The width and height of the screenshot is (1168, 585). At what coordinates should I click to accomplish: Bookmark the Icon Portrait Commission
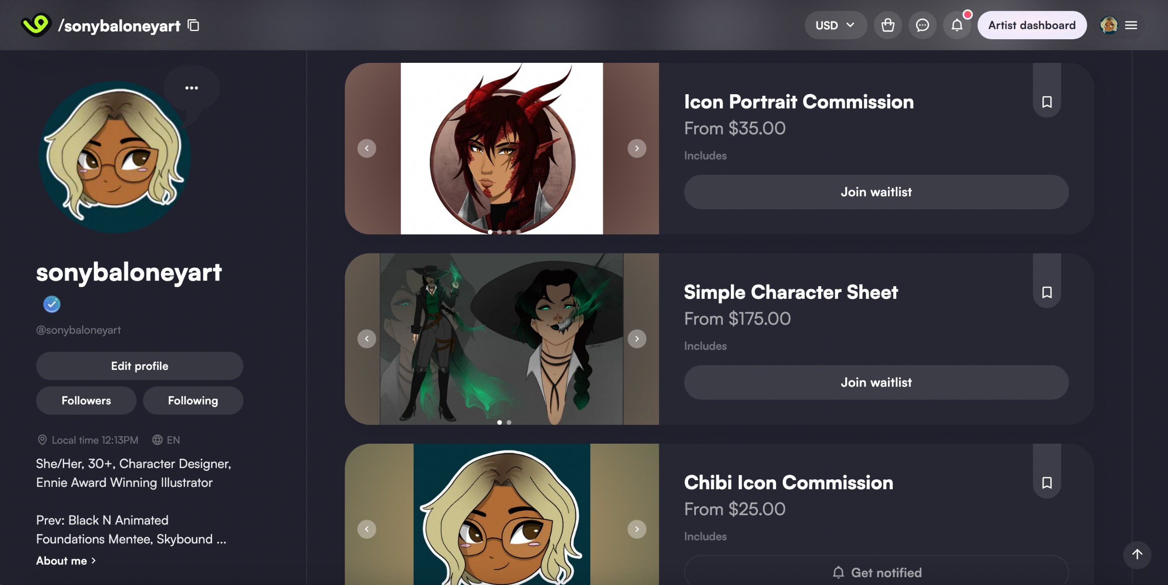pyautogui.click(x=1046, y=102)
